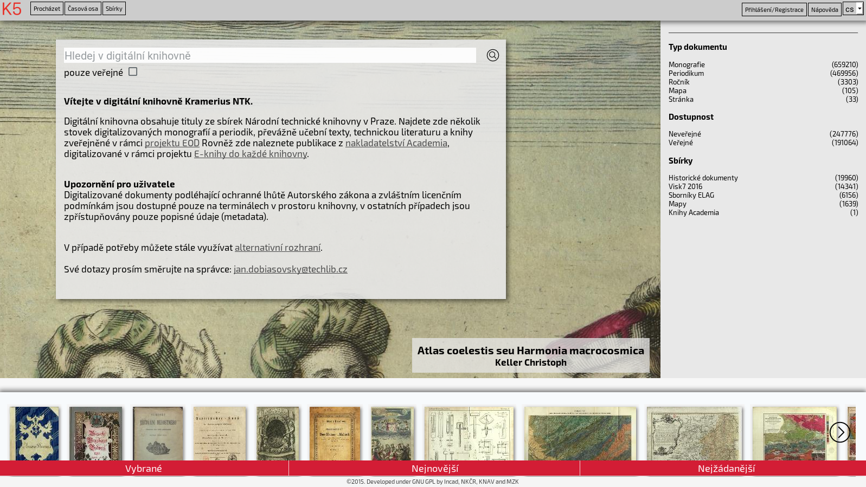
Task: Filter by Historické dokumenty collection
Action: [703, 178]
